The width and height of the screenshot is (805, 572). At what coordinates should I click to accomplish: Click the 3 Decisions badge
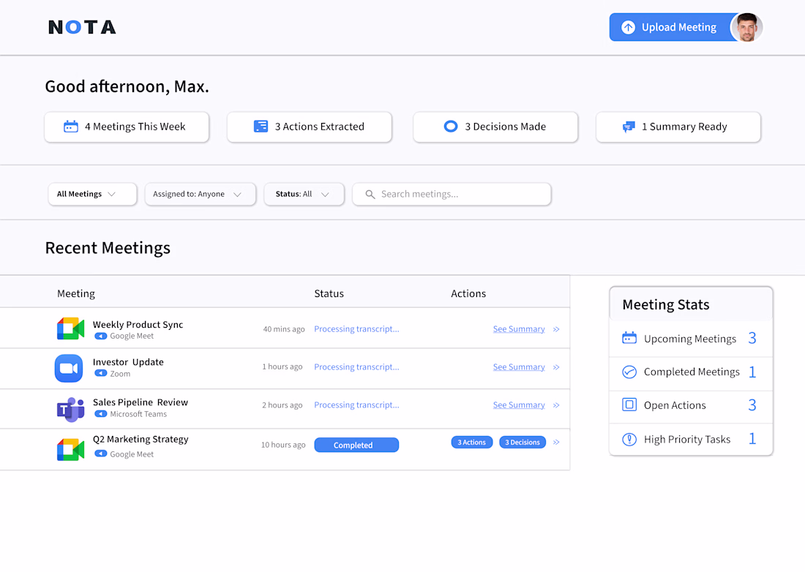point(522,443)
